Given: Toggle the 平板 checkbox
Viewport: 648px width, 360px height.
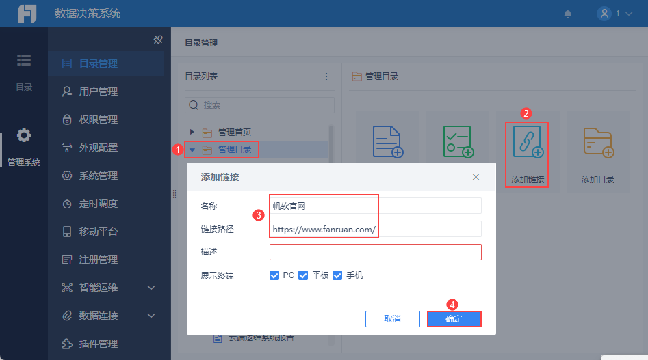Looking at the screenshot, I should pos(303,275).
